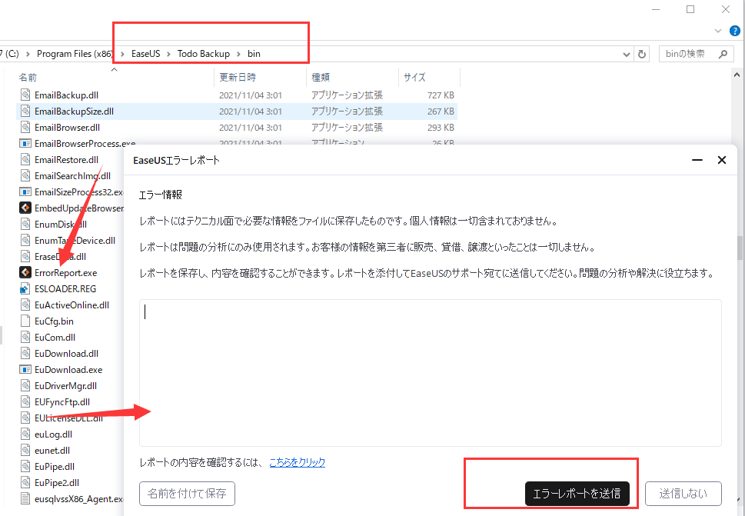Viewport: 745px width, 516px height.
Task: Go to Program Files (x86) in breadcrumb
Action: coord(75,54)
